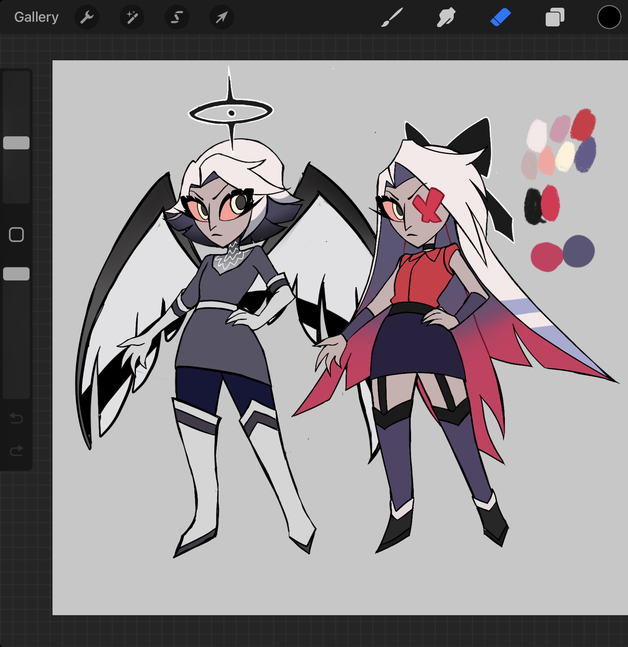The image size is (628, 647).
Task: Undo the last action with sidebar arrow
Action: 16,418
